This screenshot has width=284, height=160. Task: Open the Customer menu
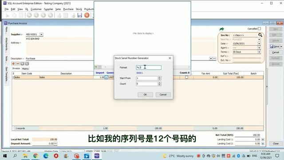(x=36, y=9)
